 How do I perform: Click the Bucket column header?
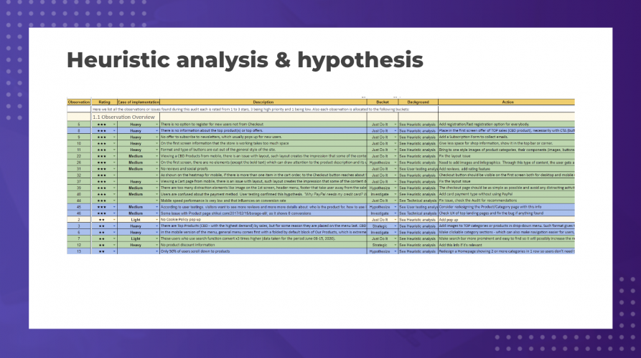pyautogui.click(x=383, y=102)
